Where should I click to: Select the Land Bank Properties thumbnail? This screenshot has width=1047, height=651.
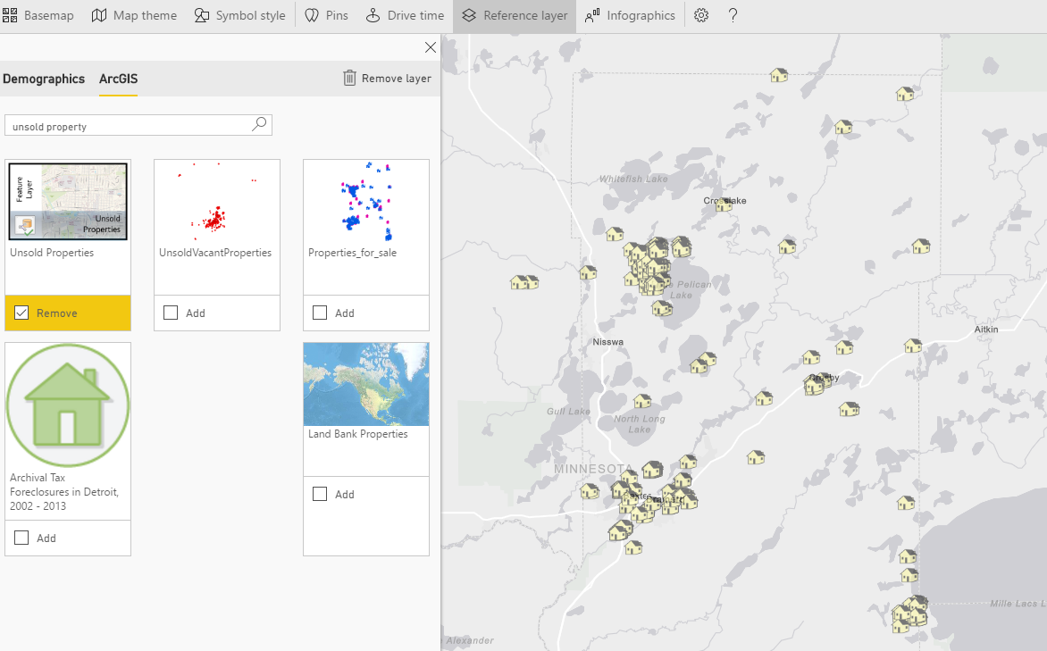[x=366, y=385]
